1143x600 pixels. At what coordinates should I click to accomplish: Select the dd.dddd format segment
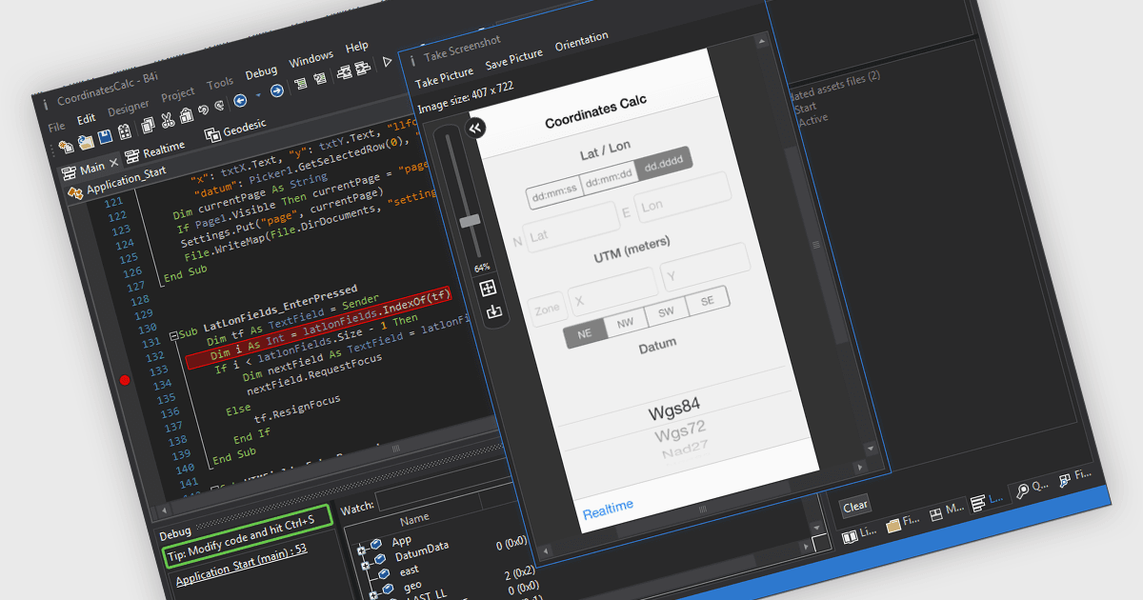coord(664,165)
